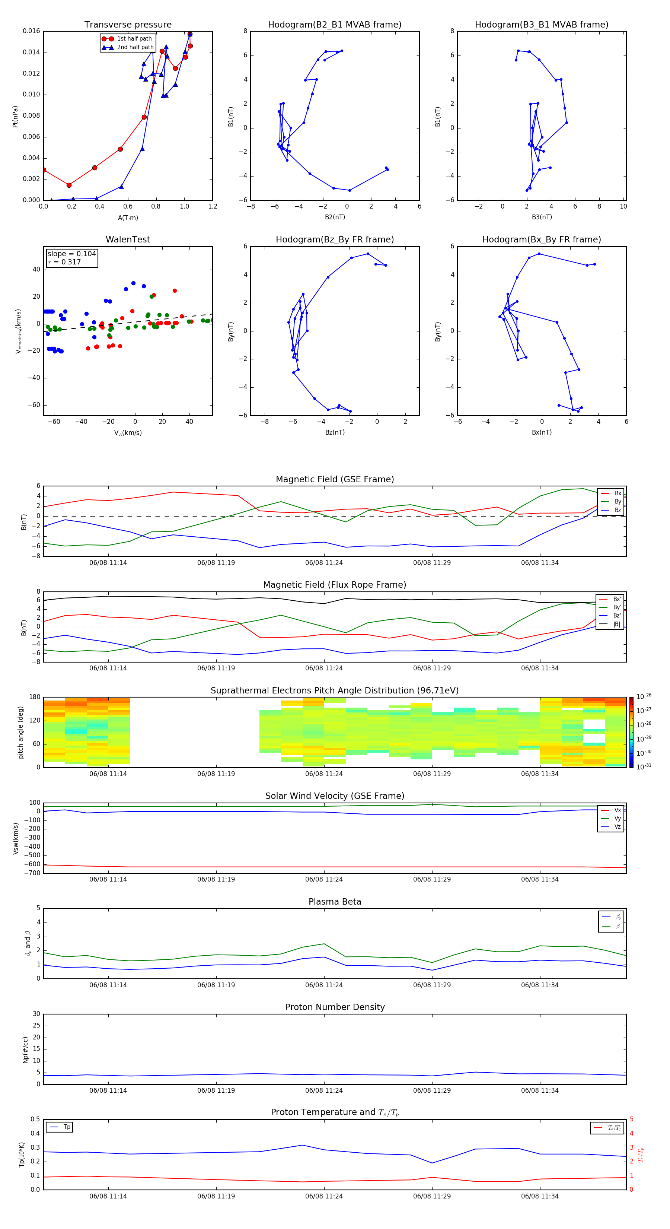This screenshot has height=1229, width=670.
Task: Click the 'B3(nT)' x-axis label
Action: tap(542, 217)
